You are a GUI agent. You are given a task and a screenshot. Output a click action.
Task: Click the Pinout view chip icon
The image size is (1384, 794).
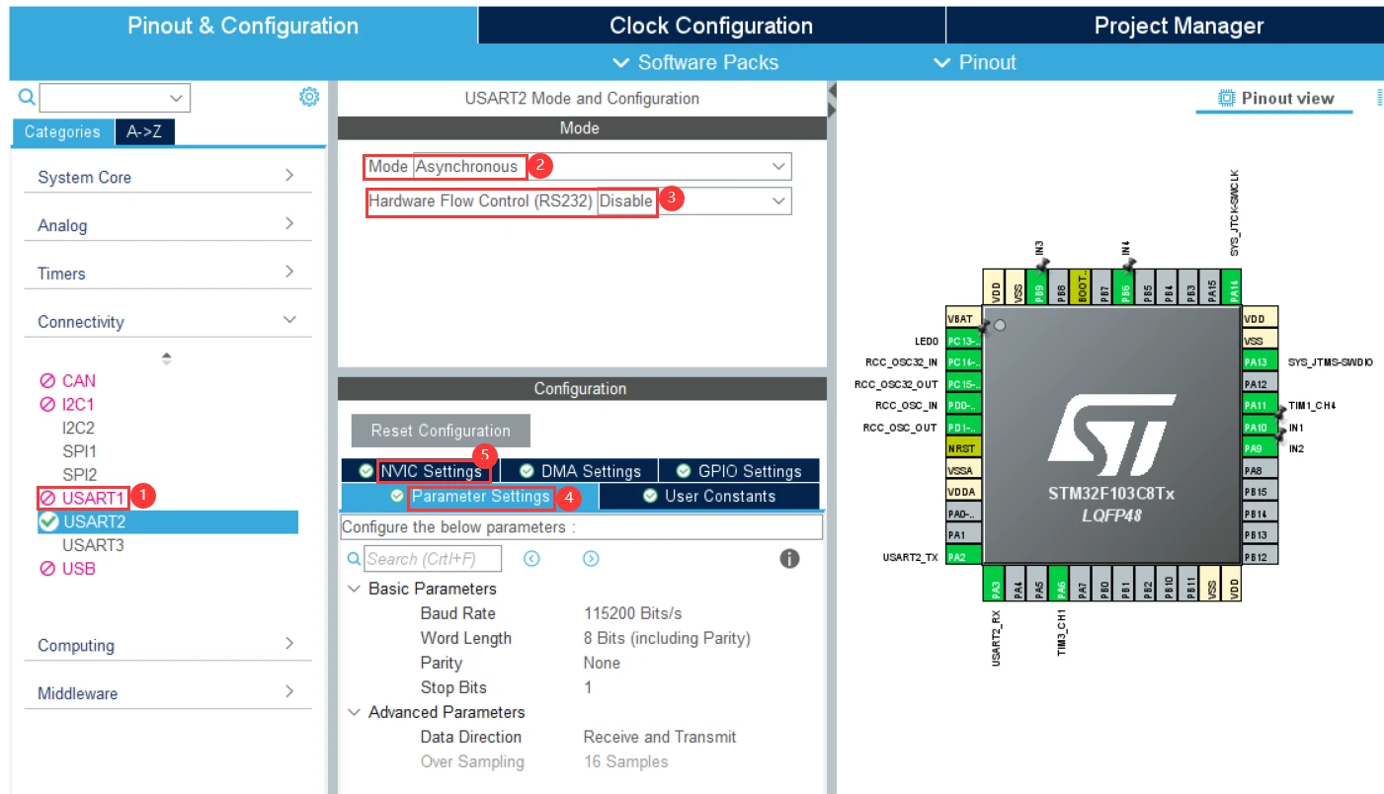(x=1227, y=98)
